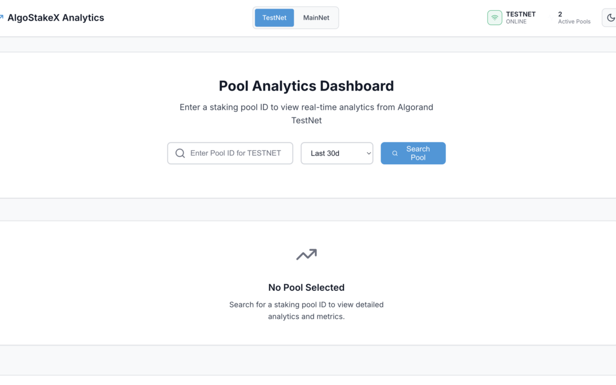Click the No Pool Selected heading
616x385 pixels.
306,287
